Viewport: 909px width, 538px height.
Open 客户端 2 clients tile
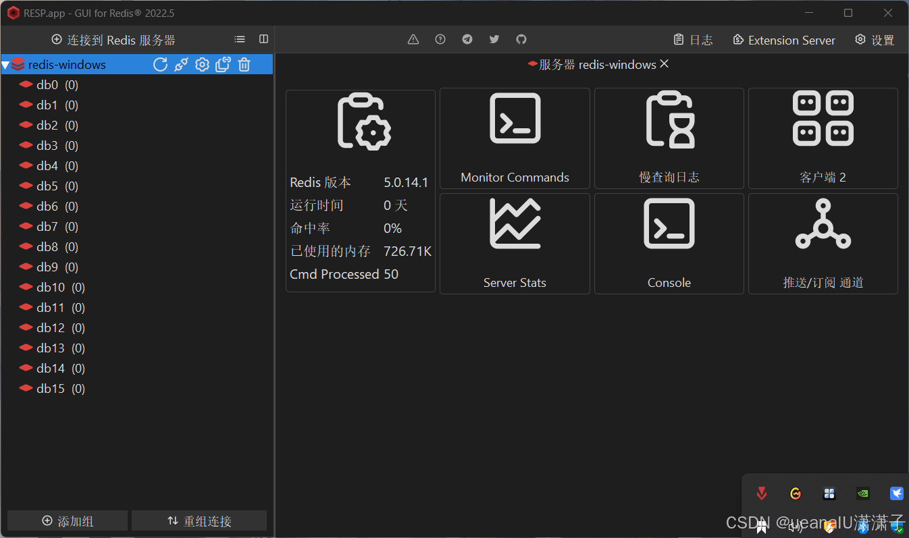(823, 138)
